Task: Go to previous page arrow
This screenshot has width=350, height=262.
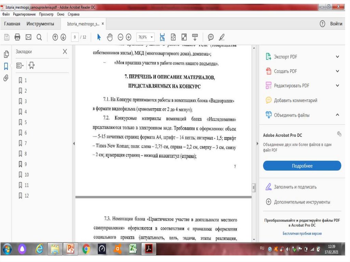Action: (55, 37)
